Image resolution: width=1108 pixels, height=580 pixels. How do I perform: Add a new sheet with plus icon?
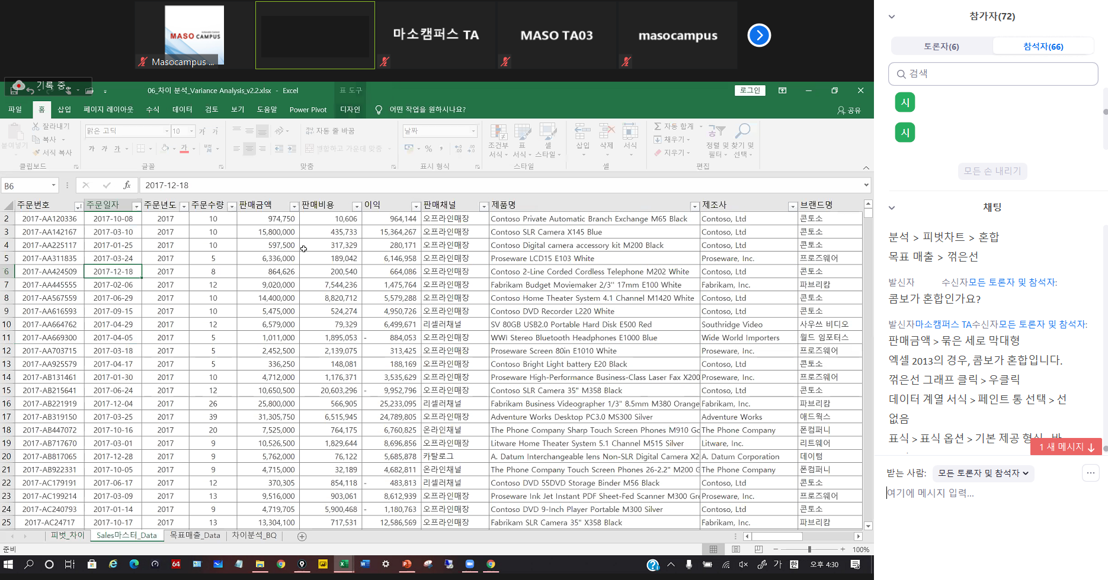[302, 536]
